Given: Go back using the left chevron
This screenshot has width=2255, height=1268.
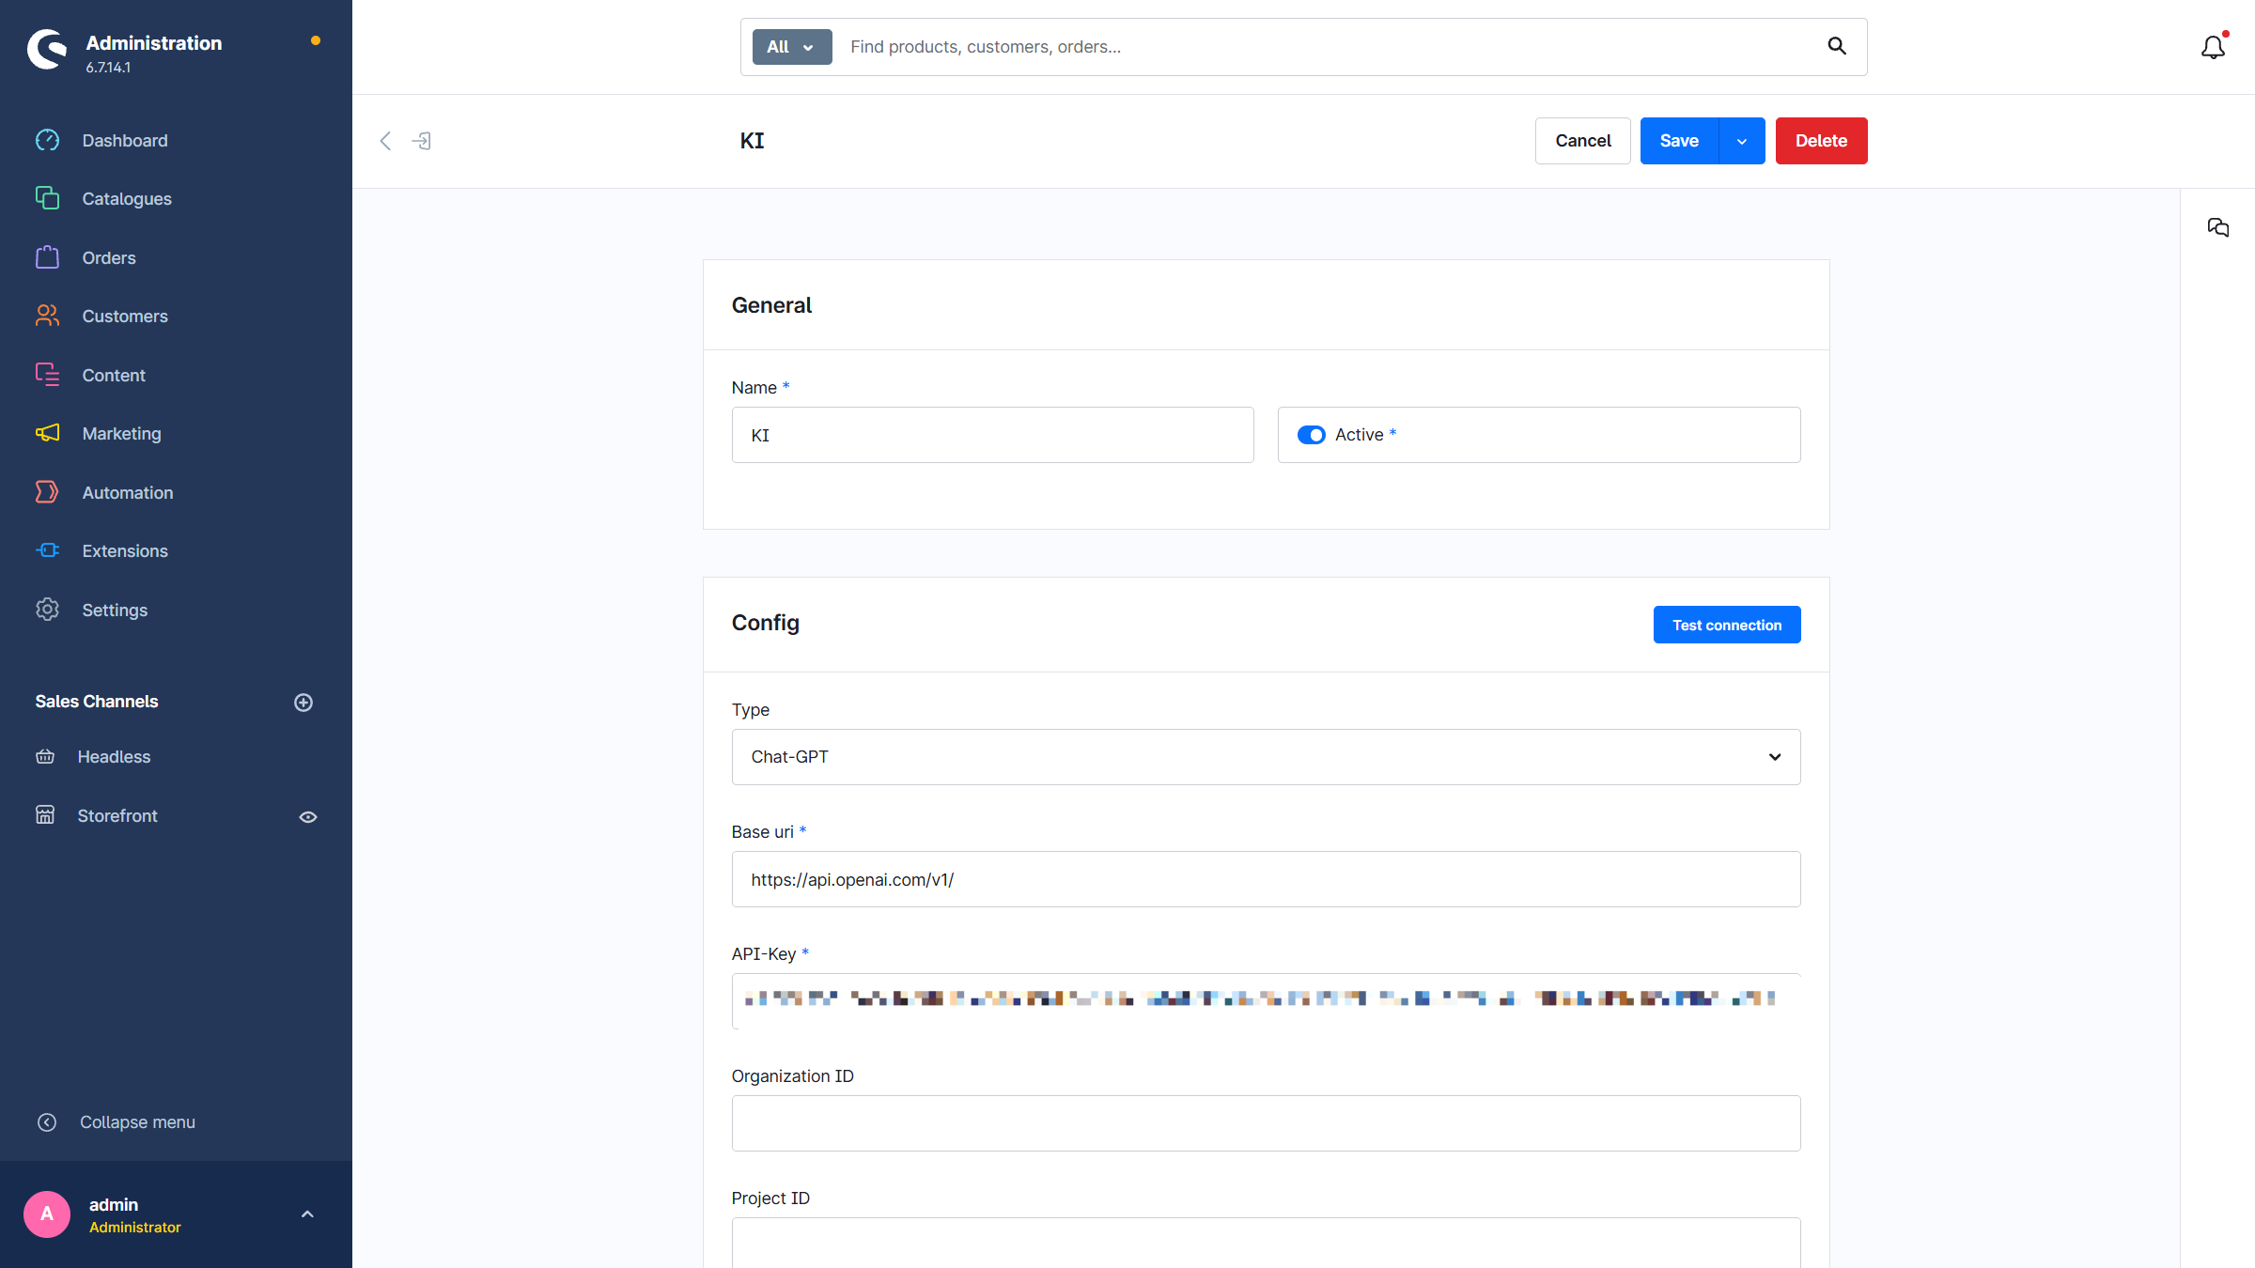Looking at the screenshot, I should [385, 141].
